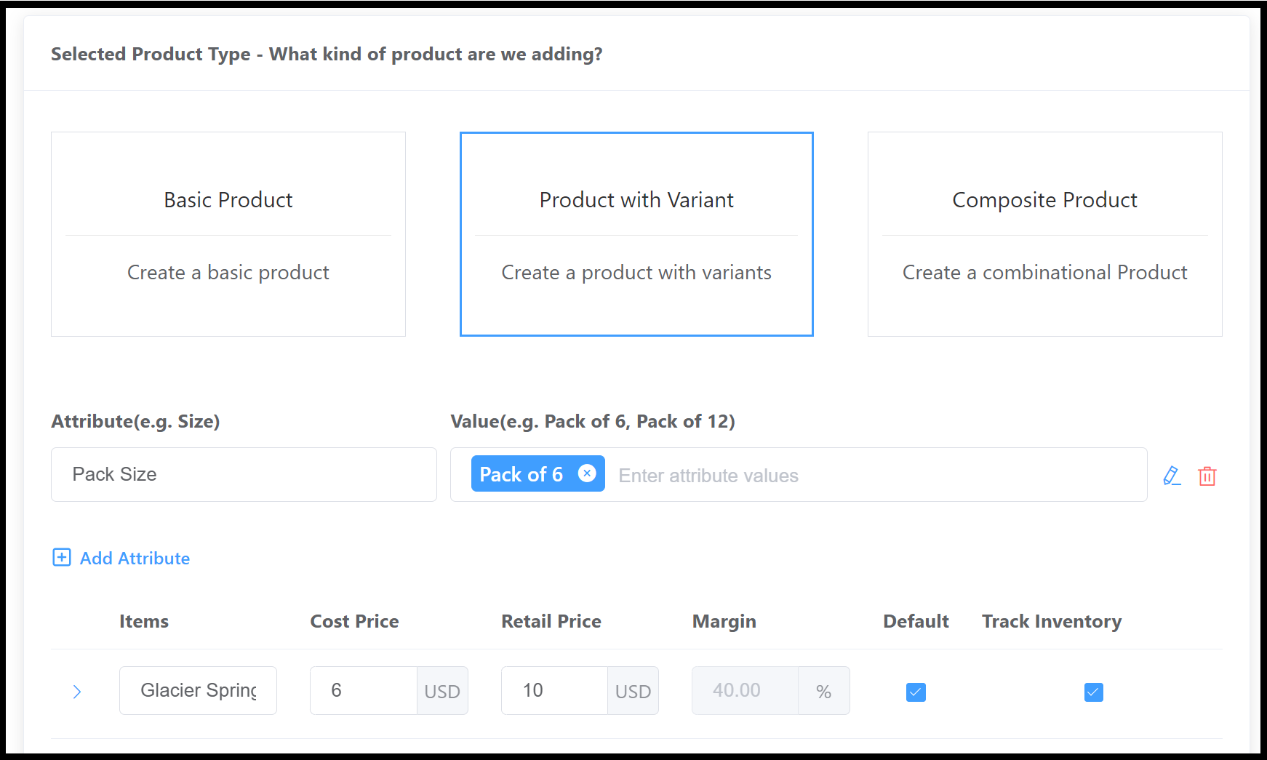Image resolution: width=1267 pixels, height=760 pixels.
Task: Disable Track Inventory for Glacier Spring
Action: (1093, 692)
